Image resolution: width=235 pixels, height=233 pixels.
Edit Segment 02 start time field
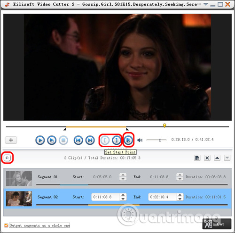pyautogui.click(x=105, y=197)
